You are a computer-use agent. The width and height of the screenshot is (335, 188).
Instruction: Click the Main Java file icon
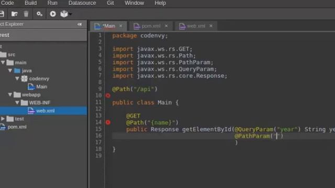[x=31, y=87]
